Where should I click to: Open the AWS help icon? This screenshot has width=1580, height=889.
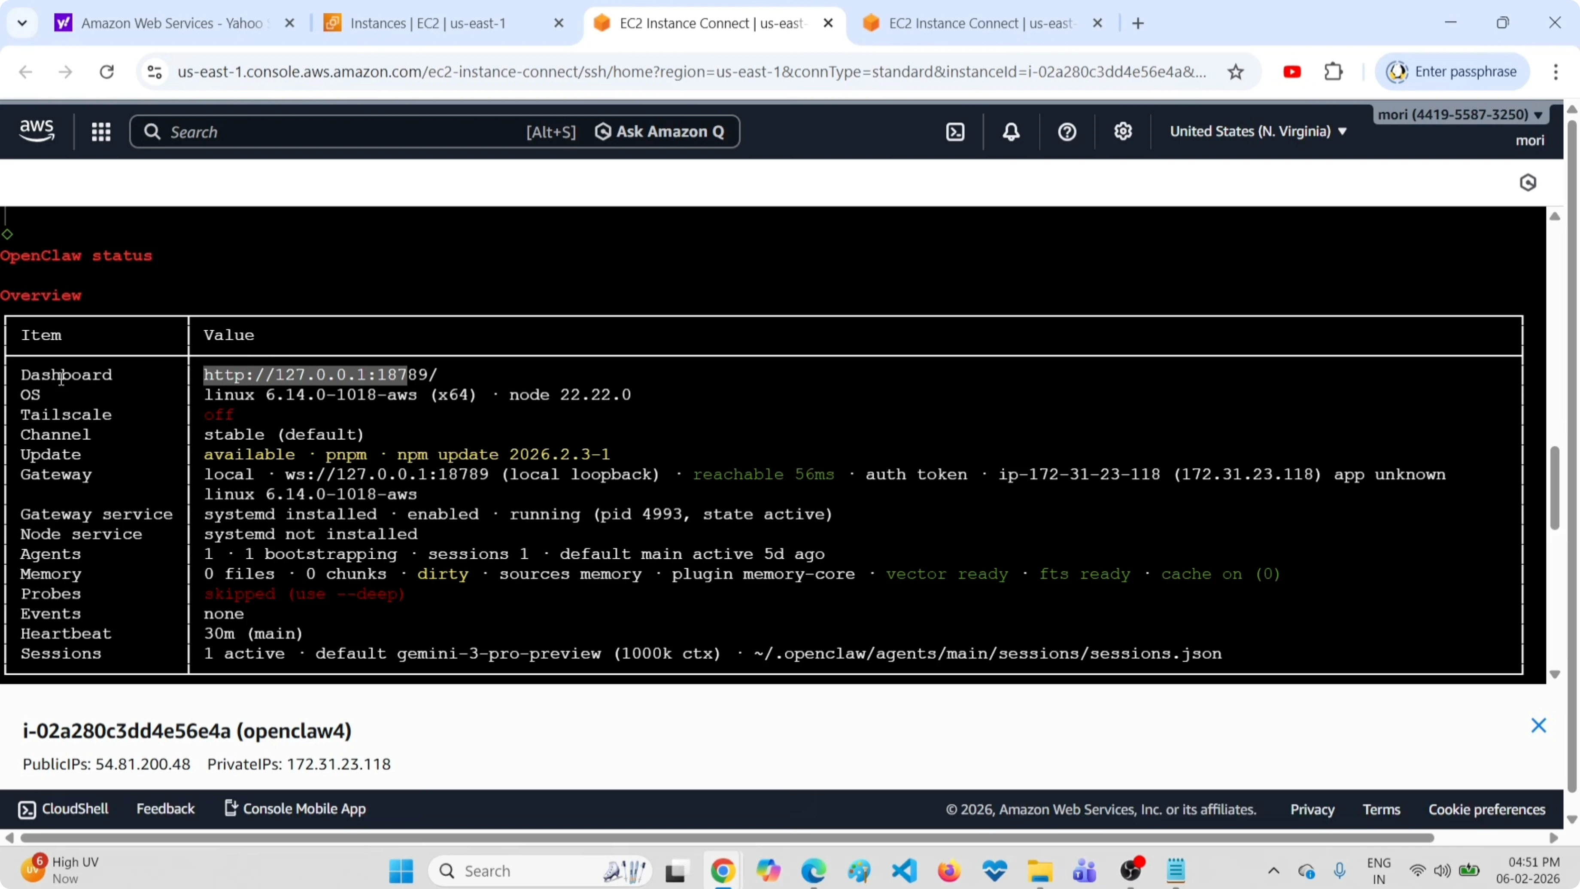[x=1066, y=131]
